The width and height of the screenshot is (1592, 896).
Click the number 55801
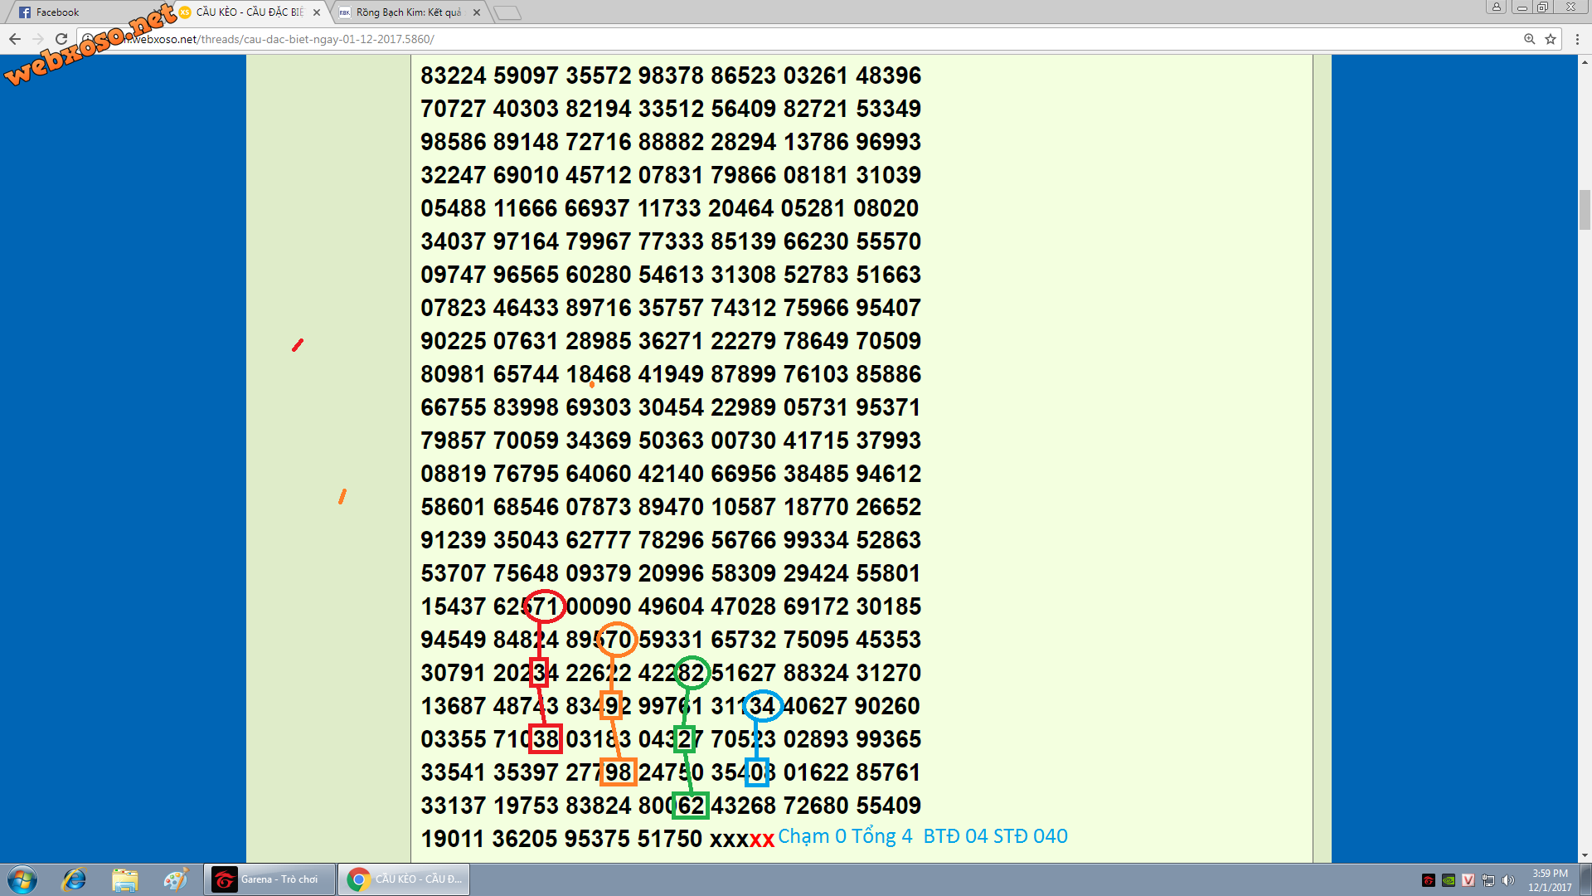(x=889, y=573)
